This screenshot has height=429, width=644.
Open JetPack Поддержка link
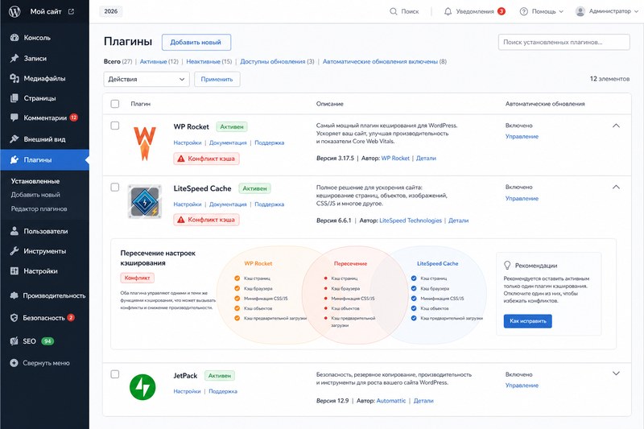223,392
